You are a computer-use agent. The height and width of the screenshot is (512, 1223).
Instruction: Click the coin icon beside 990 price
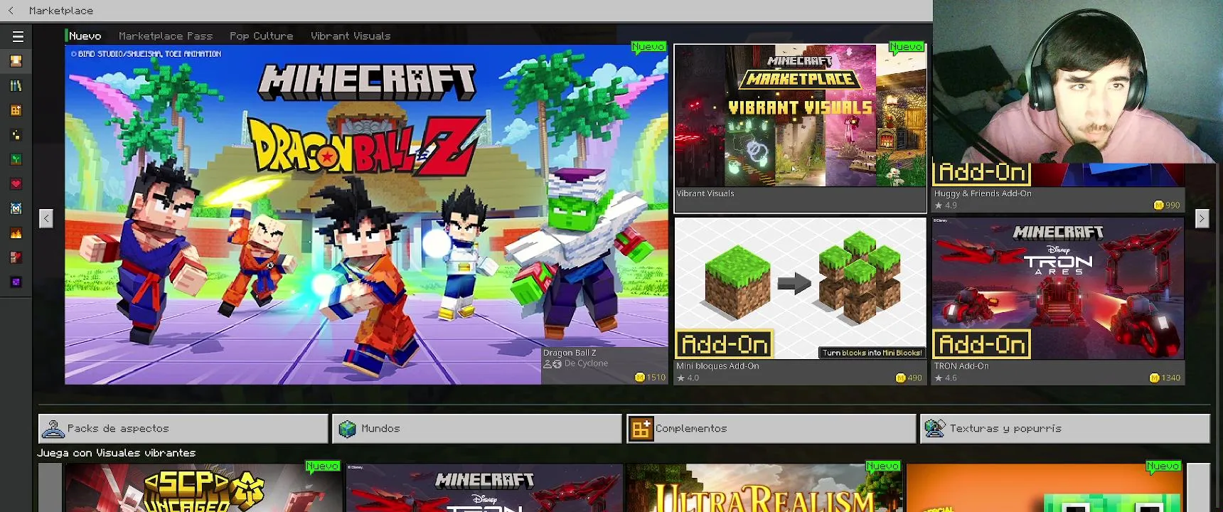[1158, 206]
